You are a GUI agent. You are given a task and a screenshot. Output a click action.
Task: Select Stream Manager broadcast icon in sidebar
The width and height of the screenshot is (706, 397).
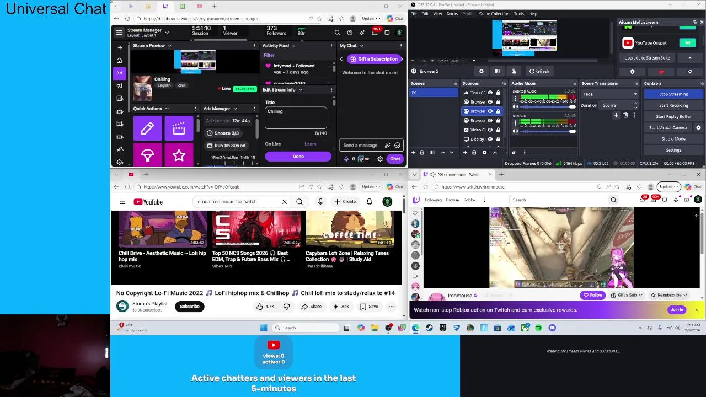(x=120, y=73)
